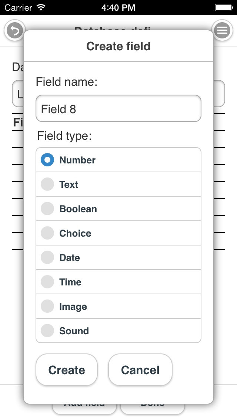Tap the Boolean field type label
The image size is (237, 420).
[78, 209]
